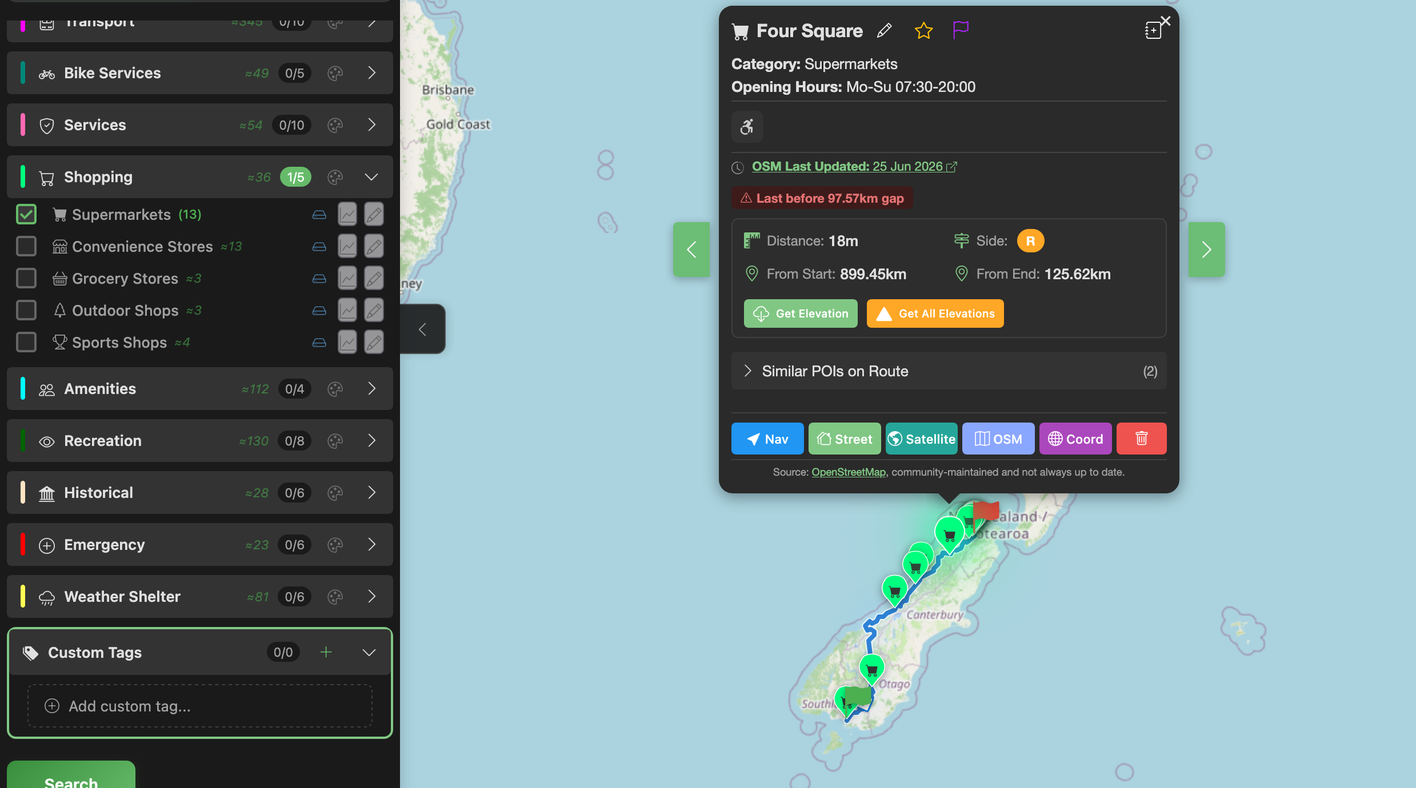Click the wheelchair accessibility icon
Screen dimensions: 1416x788
coord(747,126)
